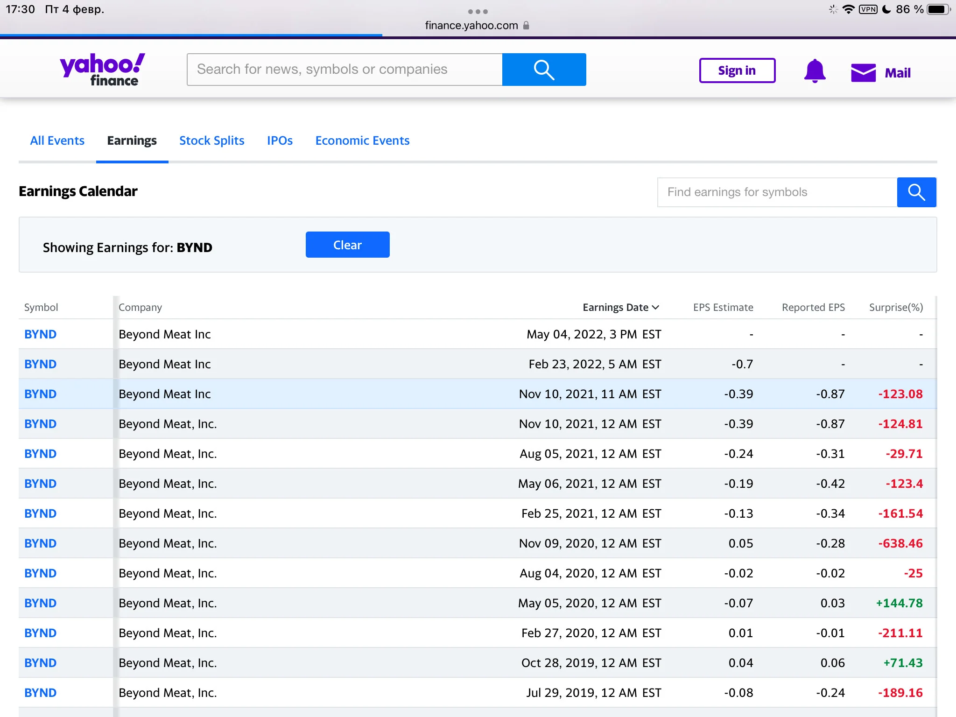Select the -124.81 surprise value
The width and height of the screenshot is (956, 717).
[x=900, y=424]
